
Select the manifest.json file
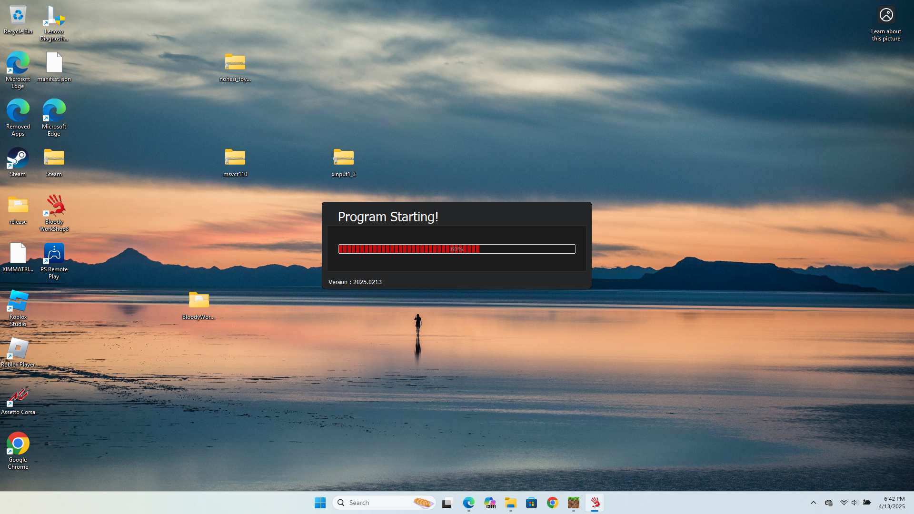click(54, 63)
